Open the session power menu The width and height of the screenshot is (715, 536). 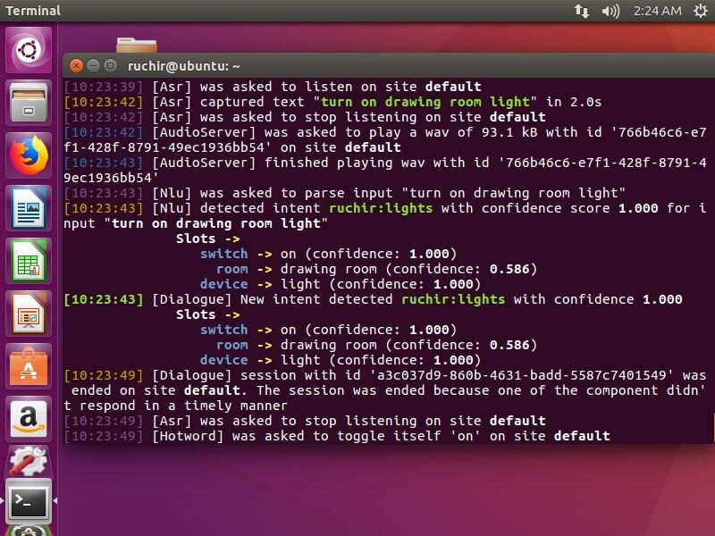tap(701, 11)
